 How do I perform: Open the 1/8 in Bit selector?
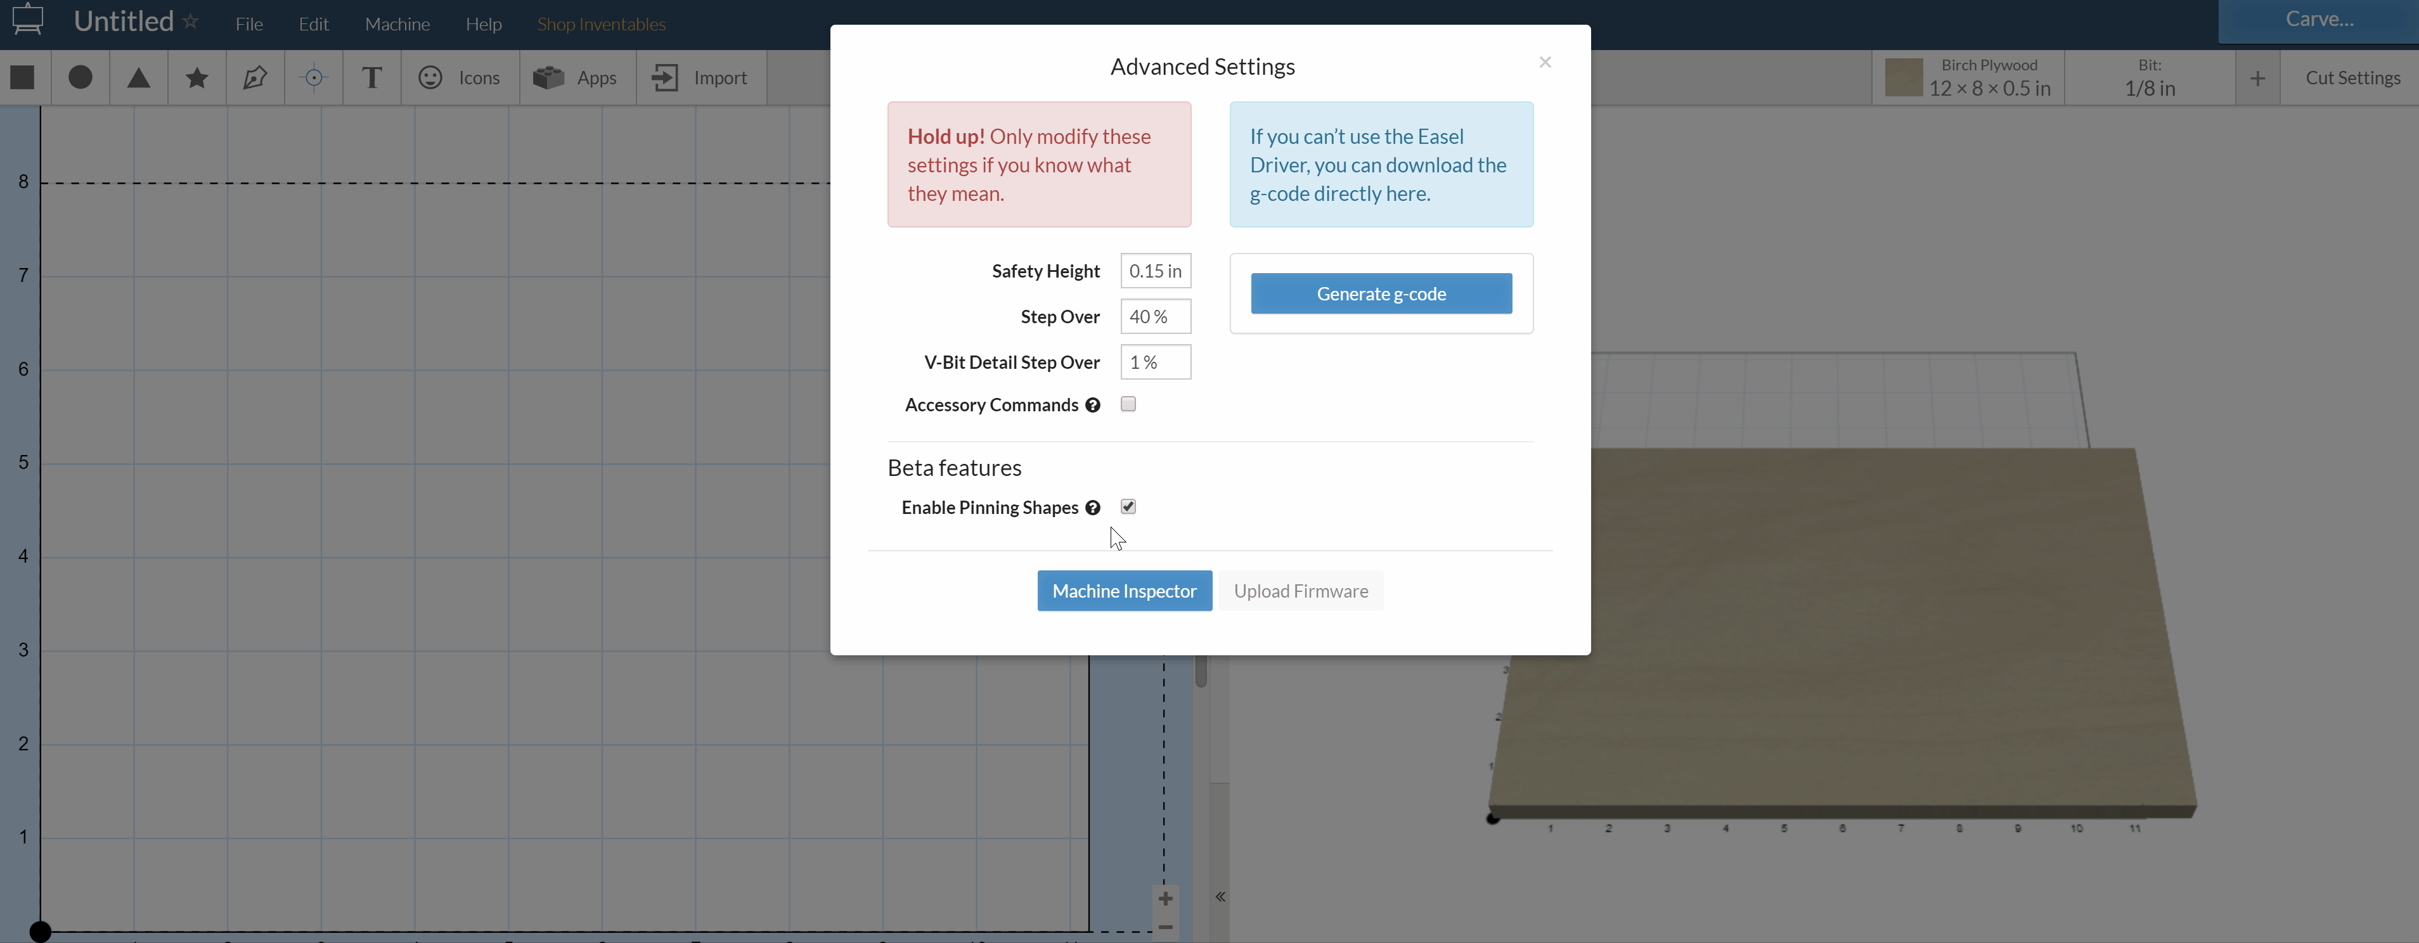point(2148,78)
